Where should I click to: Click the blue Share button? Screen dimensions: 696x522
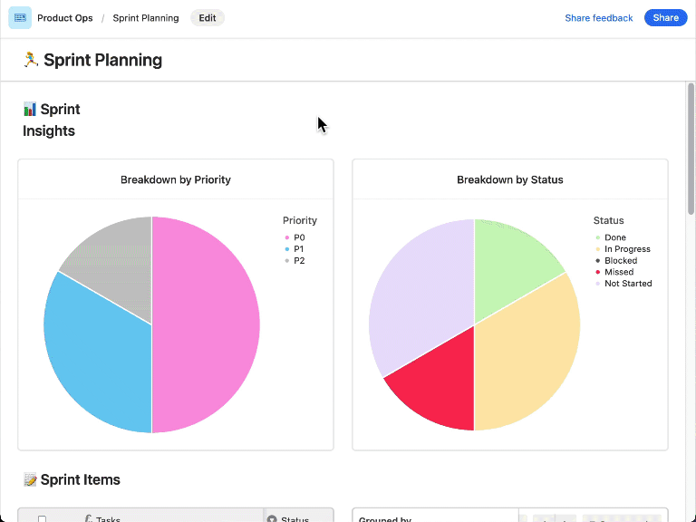[665, 18]
